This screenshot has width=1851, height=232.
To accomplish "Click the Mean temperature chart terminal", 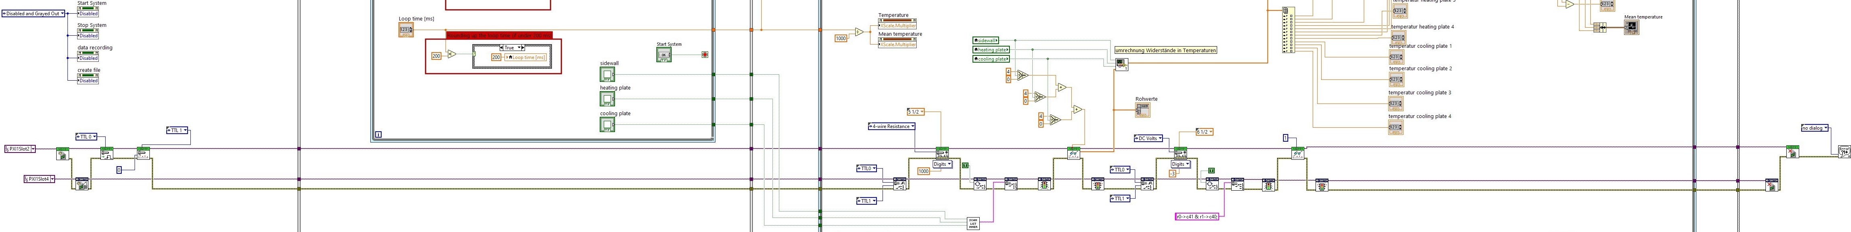I will coord(1631,27).
